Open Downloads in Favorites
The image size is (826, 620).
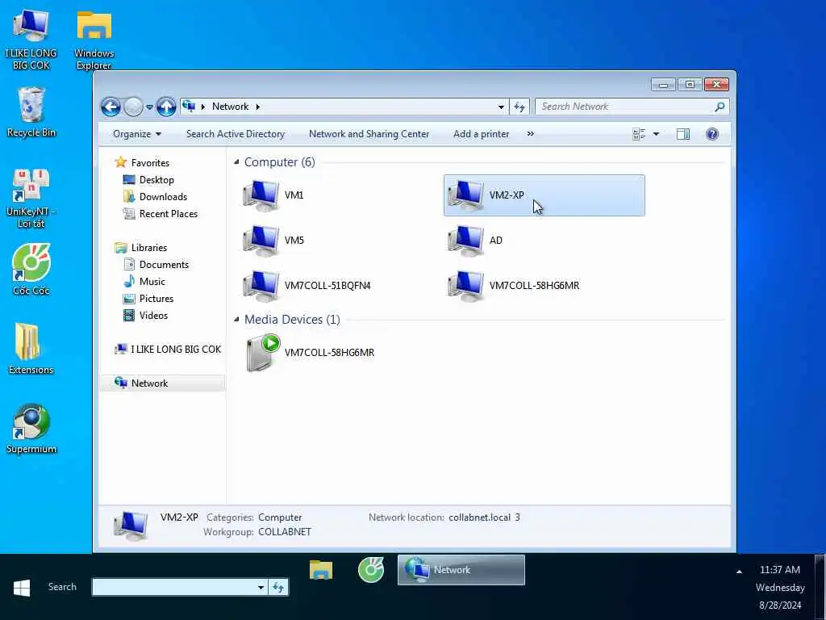tap(163, 197)
